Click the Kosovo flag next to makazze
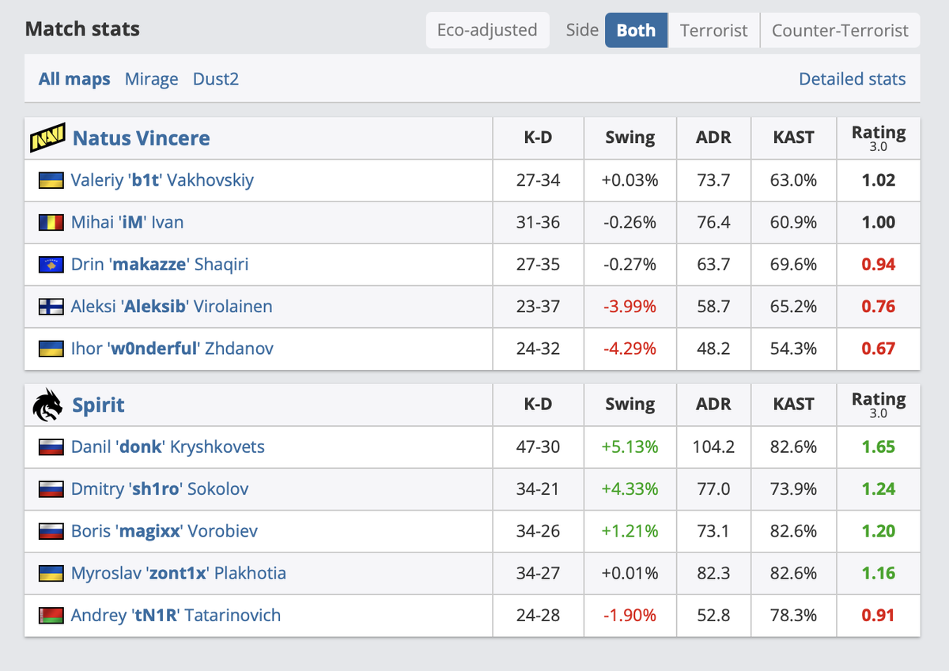Image resolution: width=949 pixels, height=671 pixels. point(50,264)
